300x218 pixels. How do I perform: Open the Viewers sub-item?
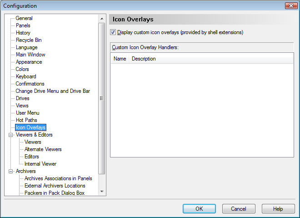(33, 142)
